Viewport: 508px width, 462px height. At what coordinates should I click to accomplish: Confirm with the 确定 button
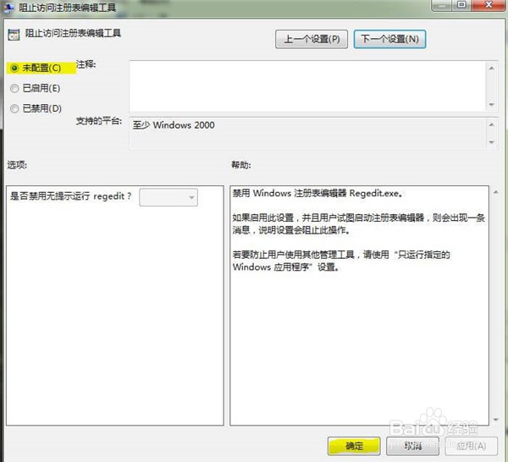[x=354, y=446]
